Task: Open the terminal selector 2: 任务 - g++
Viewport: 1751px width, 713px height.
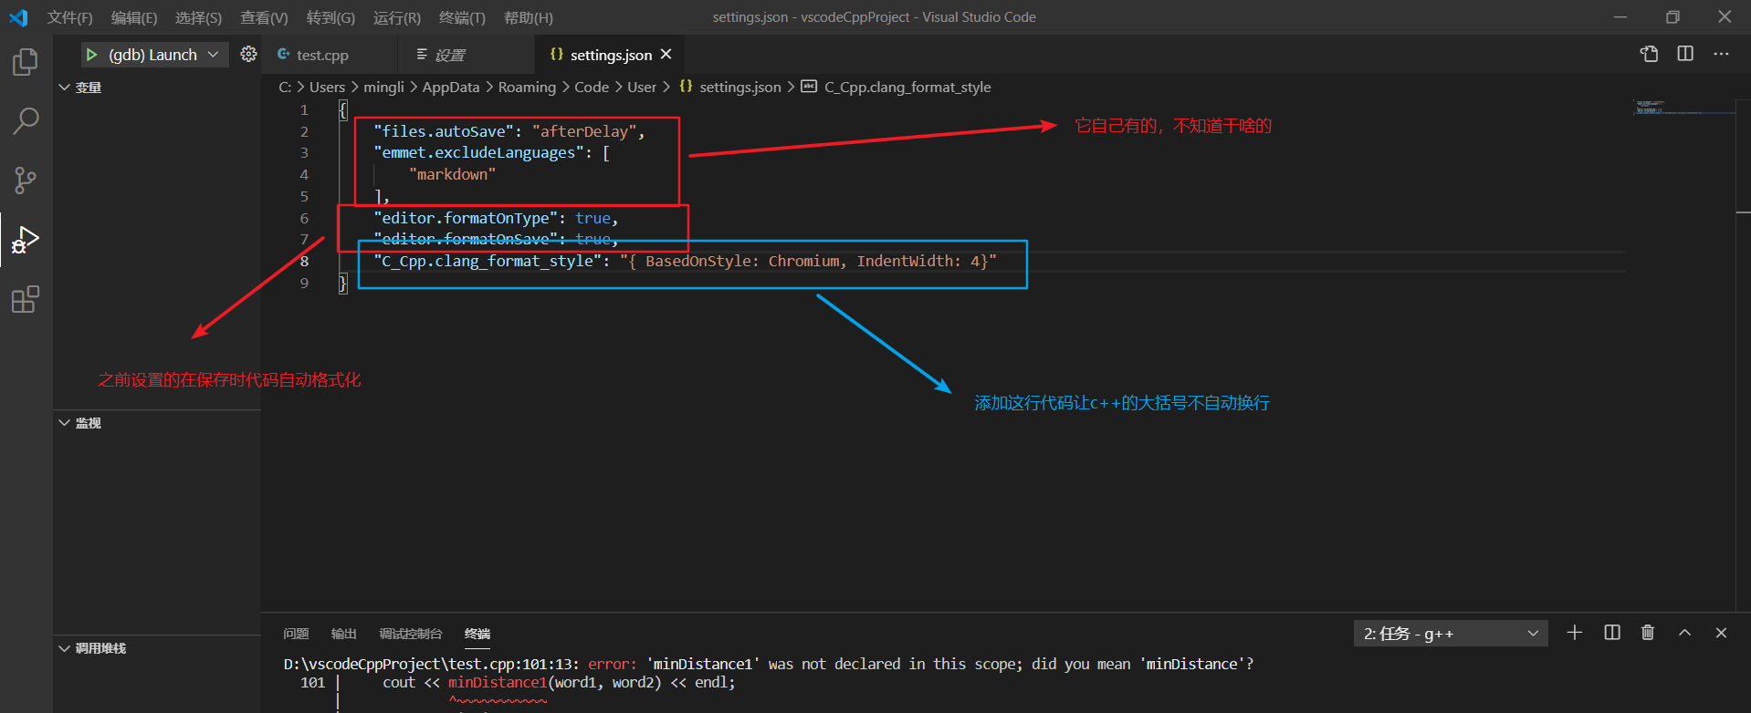Action: pos(1451,634)
